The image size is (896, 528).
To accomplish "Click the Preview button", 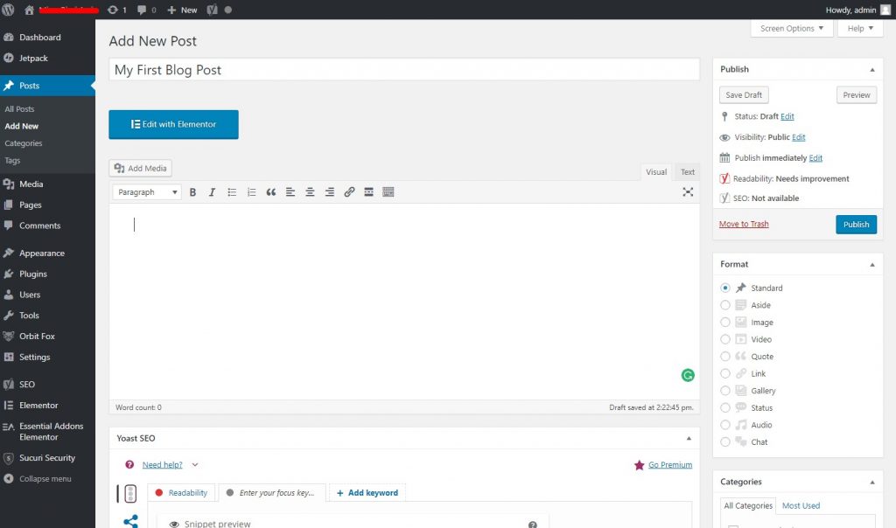I will (856, 95).
